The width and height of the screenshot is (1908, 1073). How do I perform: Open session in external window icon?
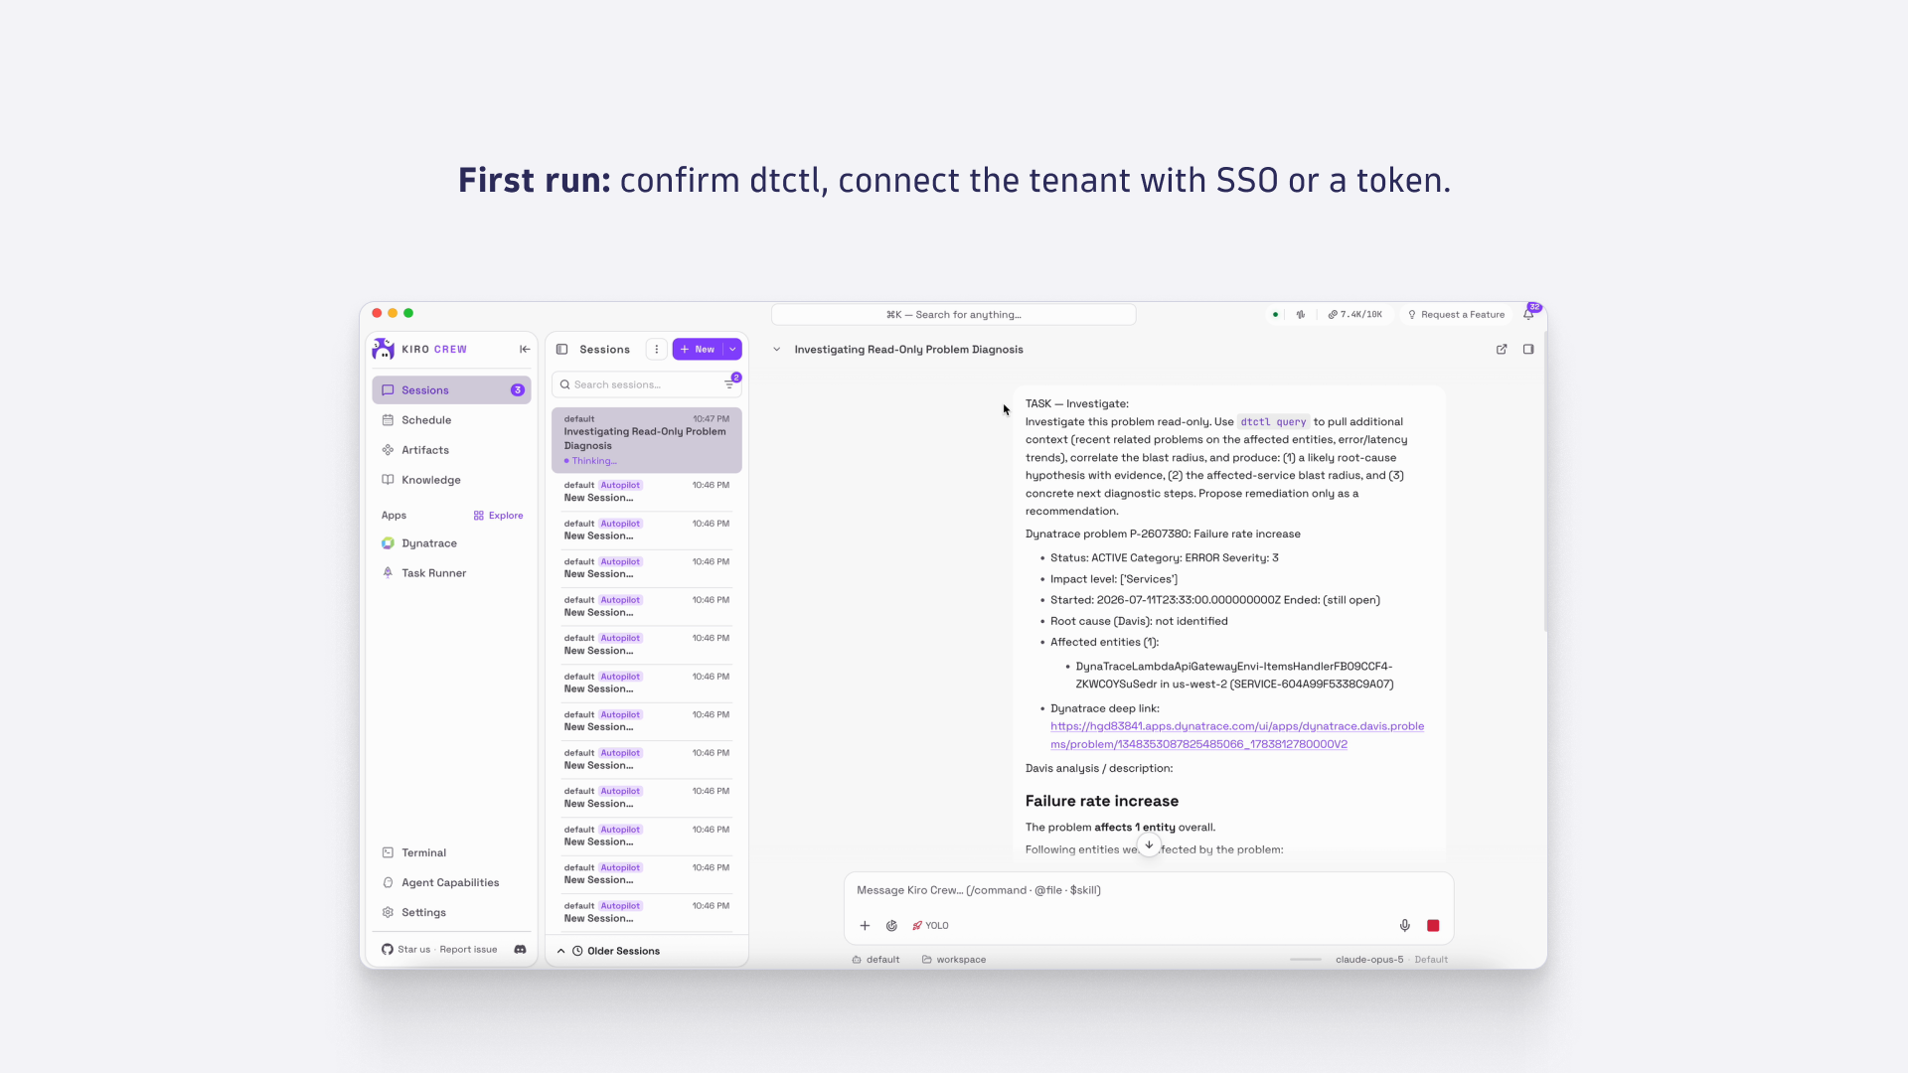pos(1502,349)
